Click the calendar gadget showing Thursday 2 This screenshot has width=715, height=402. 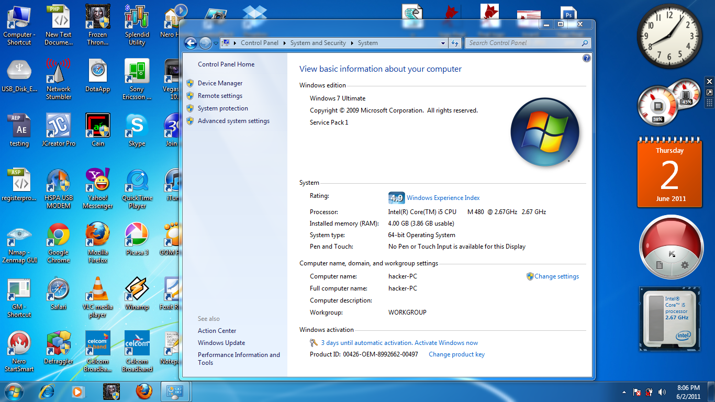pos(669,173)
